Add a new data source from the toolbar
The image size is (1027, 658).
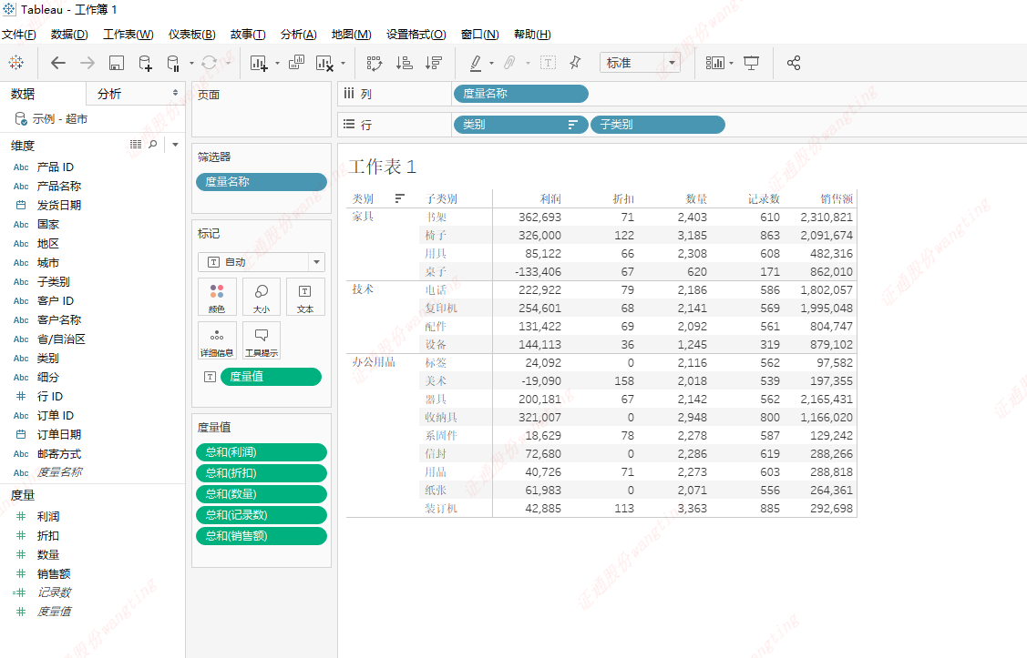(146, 63)
